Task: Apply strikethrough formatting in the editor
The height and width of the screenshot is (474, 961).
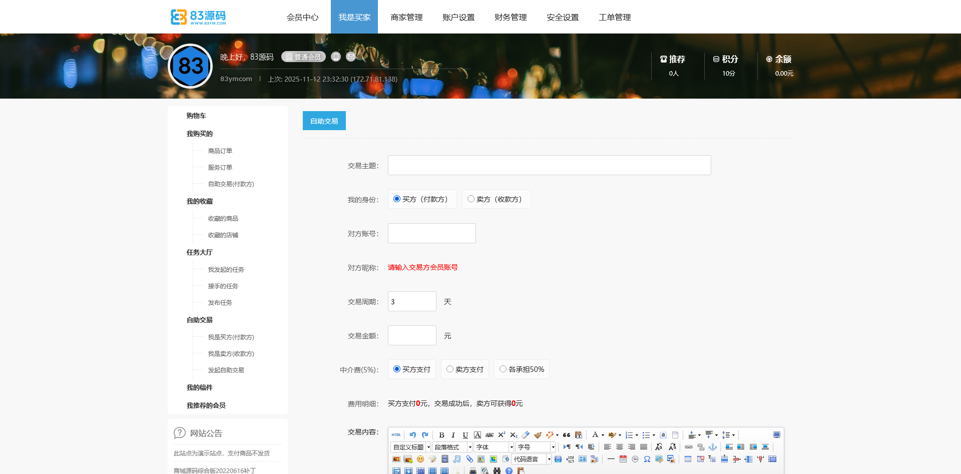Action: click(490, 435)
